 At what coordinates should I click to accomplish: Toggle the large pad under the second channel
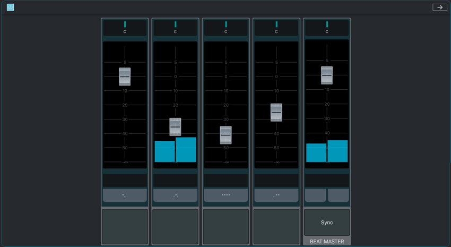tap(175, 227)
